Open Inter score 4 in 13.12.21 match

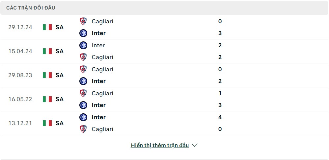(x=220, y=117)
